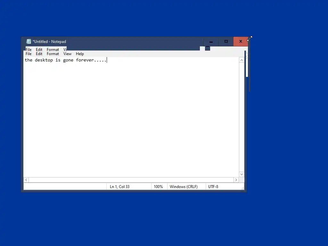Click the vertical scrollbar down arrow

[242, 174]
